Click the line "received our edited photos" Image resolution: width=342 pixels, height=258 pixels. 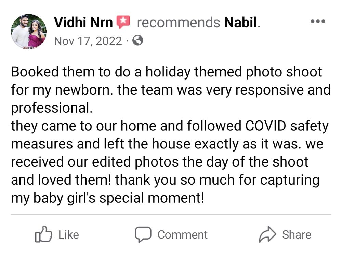click(160, 162)
